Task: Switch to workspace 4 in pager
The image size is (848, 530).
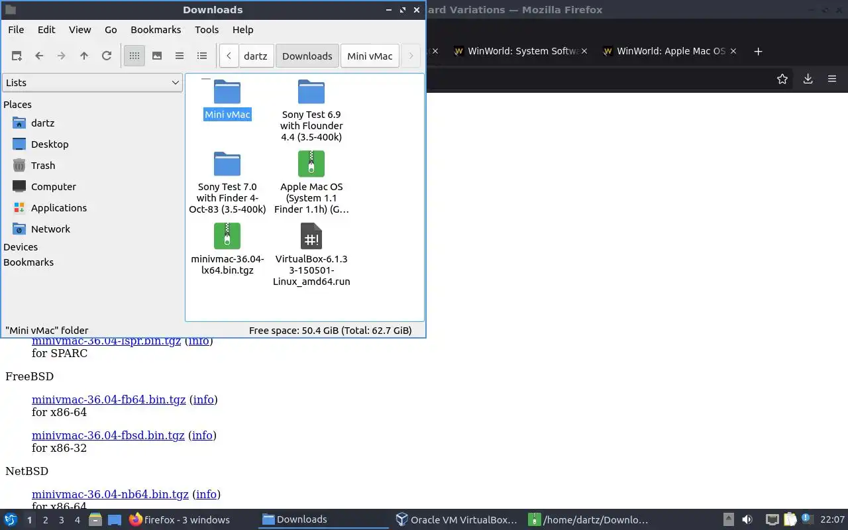Action: pyautogui.click(x=77, y=520)
